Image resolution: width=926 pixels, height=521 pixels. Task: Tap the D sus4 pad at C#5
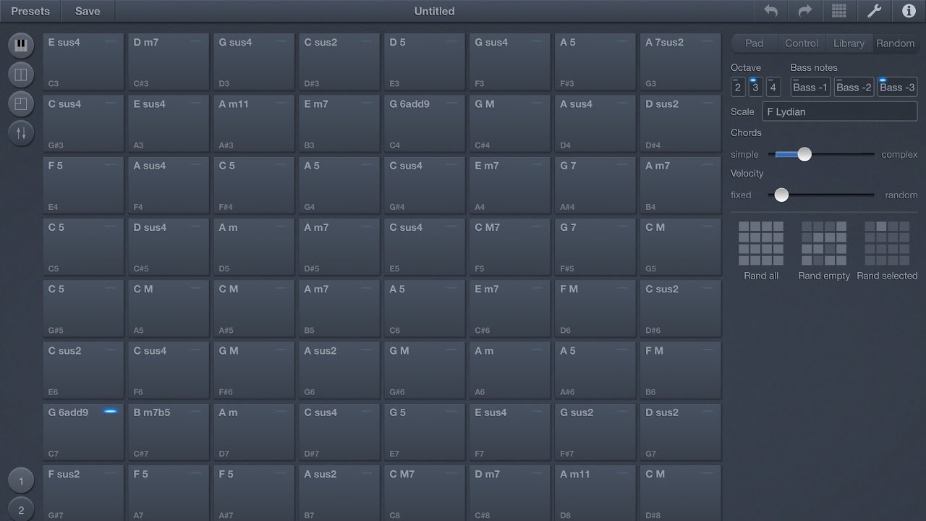169,247
